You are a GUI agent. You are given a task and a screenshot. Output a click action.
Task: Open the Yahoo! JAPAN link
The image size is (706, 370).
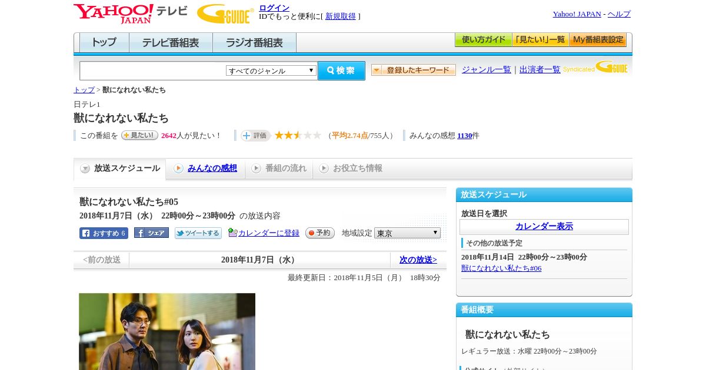tap(577, 14)
